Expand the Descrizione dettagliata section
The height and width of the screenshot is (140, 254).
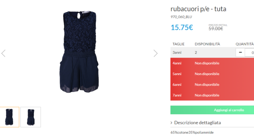(197, 123)
